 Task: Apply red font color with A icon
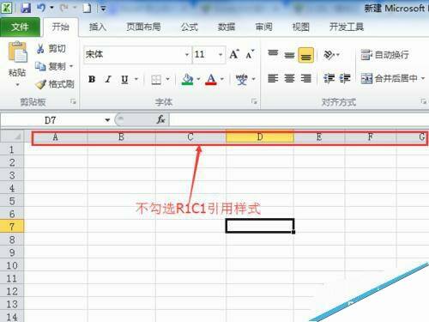tap(211, 79)
